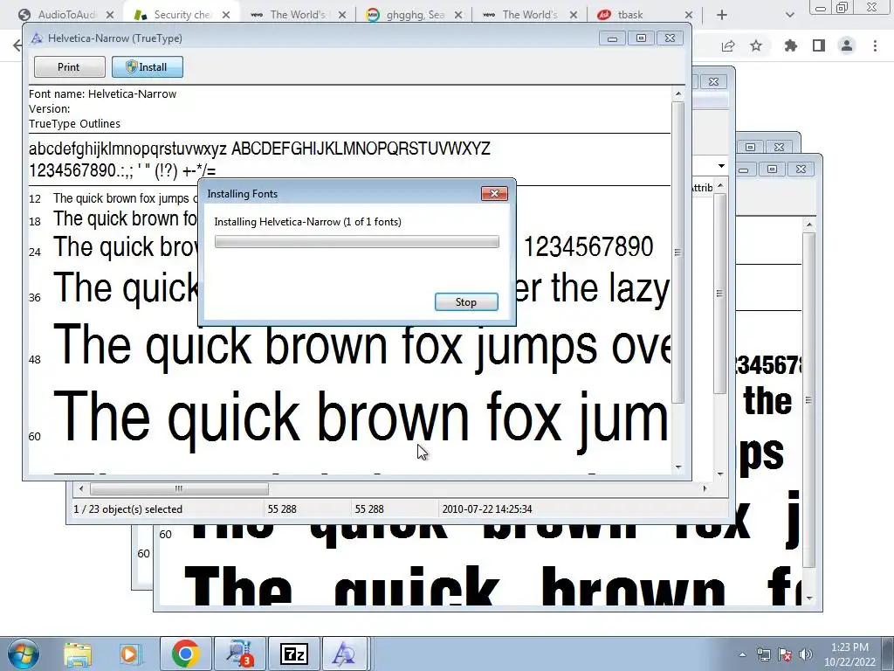The height and width of the screenshot is (671, 894).
Task: Close the tbask tab
Action: click(x=688, y=15)
